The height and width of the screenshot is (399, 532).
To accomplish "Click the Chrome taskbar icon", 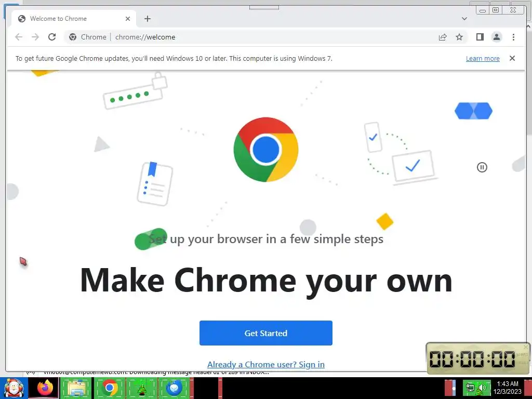I will tap(109, 388).
